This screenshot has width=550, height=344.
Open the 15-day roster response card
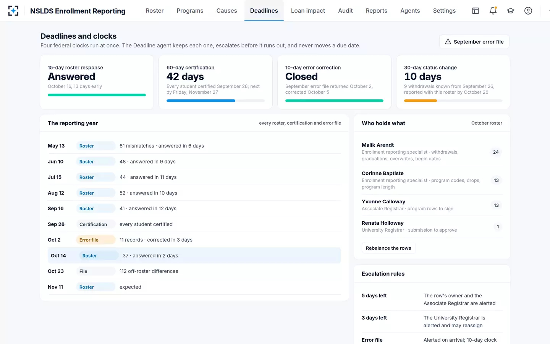(x=97, y=82)
